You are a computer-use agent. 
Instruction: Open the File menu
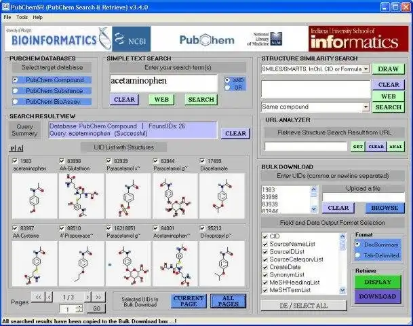point(7,17)
